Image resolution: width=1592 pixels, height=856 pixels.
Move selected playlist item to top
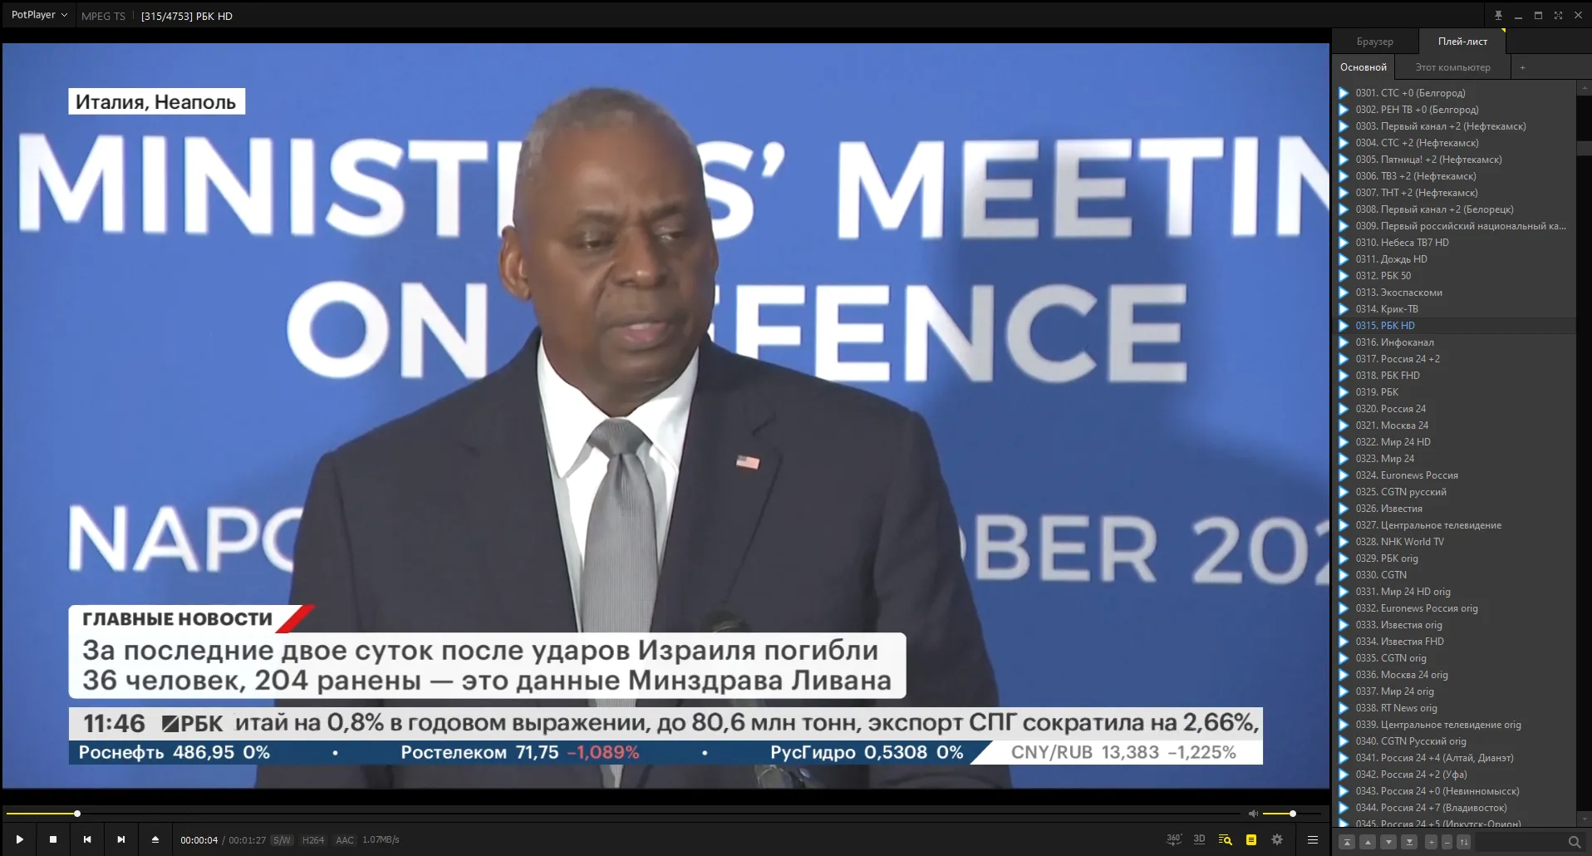click(x=1348, y=842)
